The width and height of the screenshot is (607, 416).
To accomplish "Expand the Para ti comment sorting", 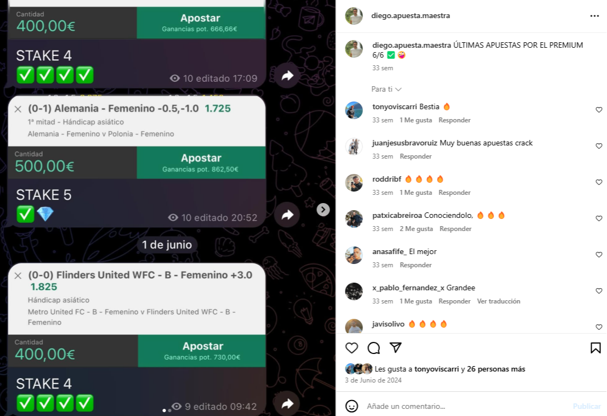I will point(387,89).
